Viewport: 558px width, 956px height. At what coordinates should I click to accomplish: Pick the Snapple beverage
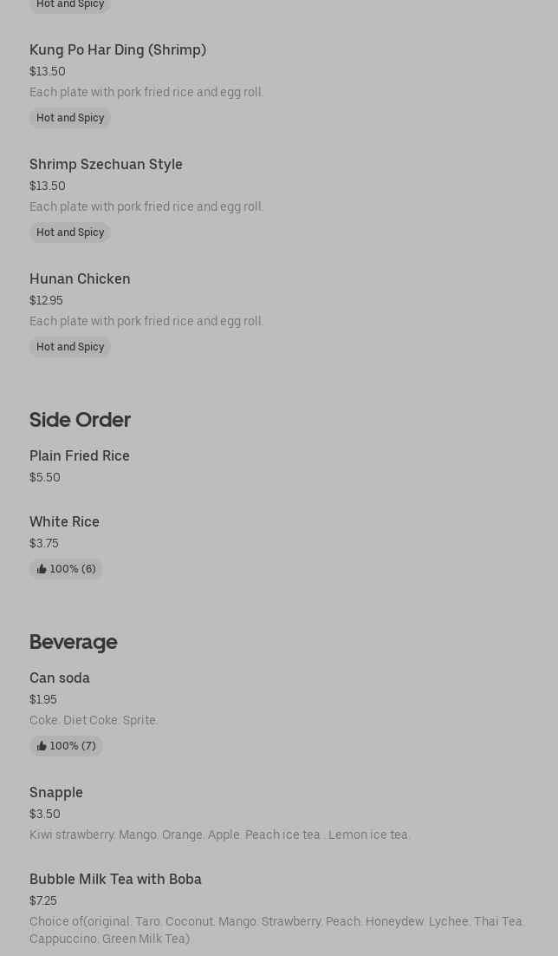coord(56,792)
